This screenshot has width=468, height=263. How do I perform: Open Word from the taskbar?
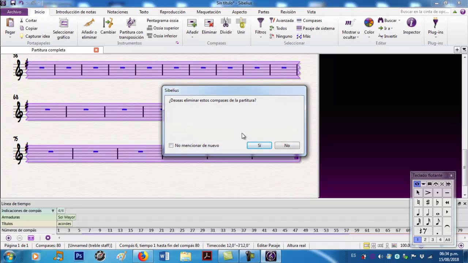point(164,256)
